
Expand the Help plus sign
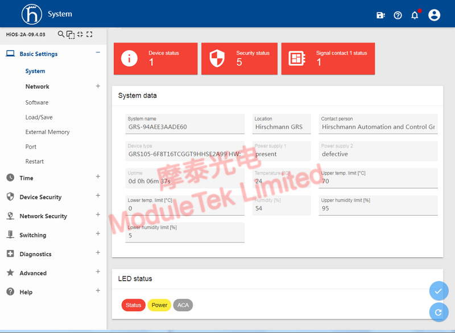tap(98, 291)
